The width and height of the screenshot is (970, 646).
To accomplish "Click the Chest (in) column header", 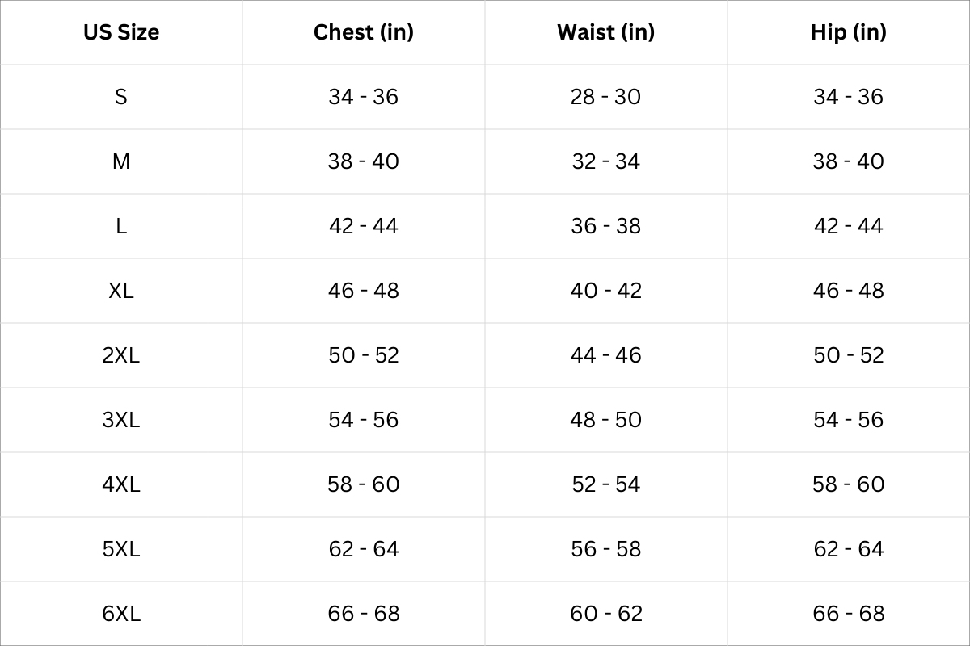I will tap(364, 32).
